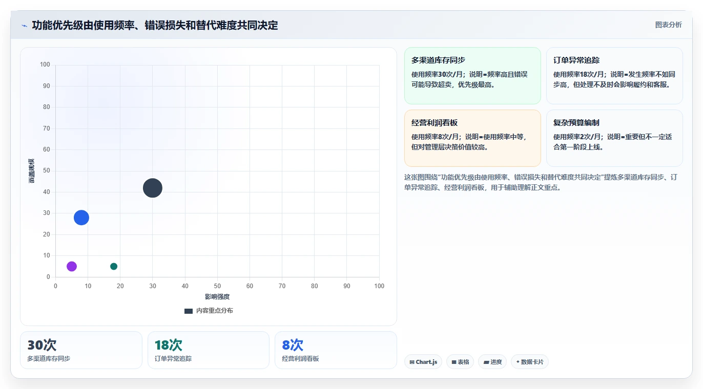Click the 使用频率2次/月 description text
The height and width of the screenshot is (389, 703).
[x=612, y=142]
